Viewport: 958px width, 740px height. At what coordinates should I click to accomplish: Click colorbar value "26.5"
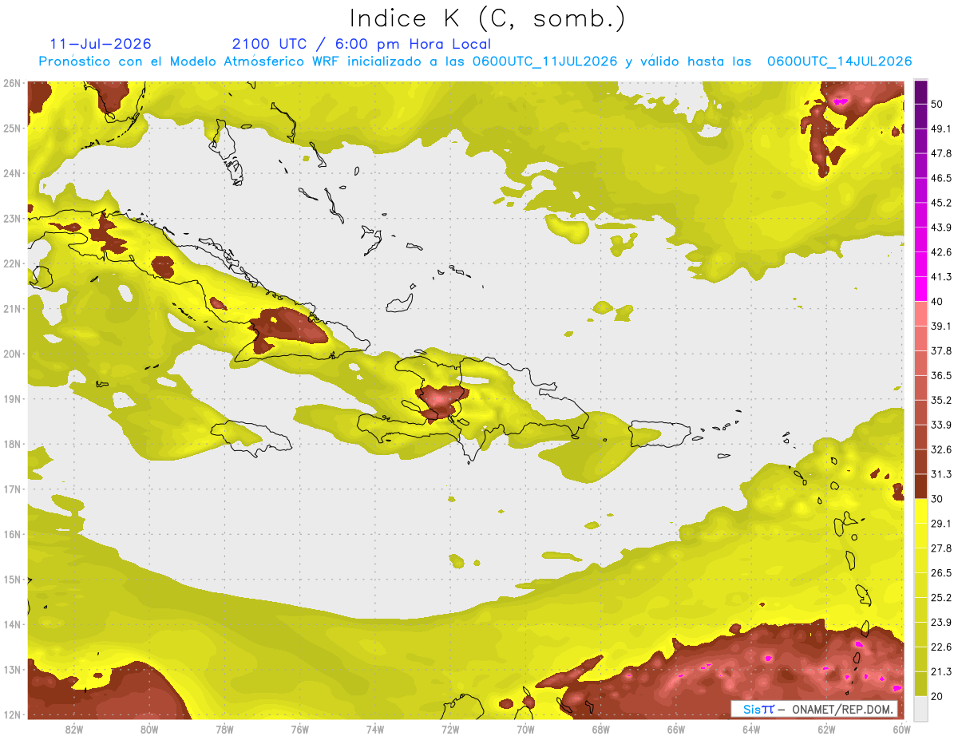click(x=940, y=572)
